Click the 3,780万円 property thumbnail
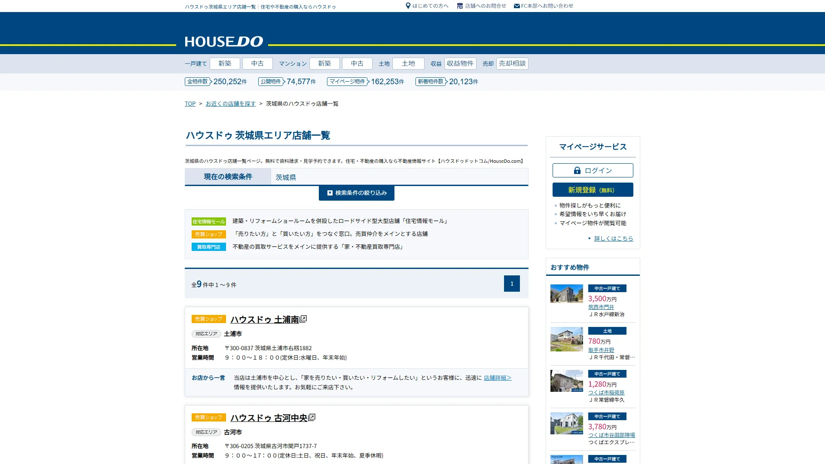The height and width of the screenshot is (464, 825). click(567, 423)
